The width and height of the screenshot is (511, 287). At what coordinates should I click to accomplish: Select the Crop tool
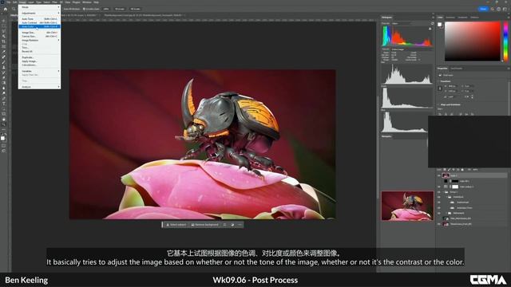pyautogui.click(x=3, y=41)
